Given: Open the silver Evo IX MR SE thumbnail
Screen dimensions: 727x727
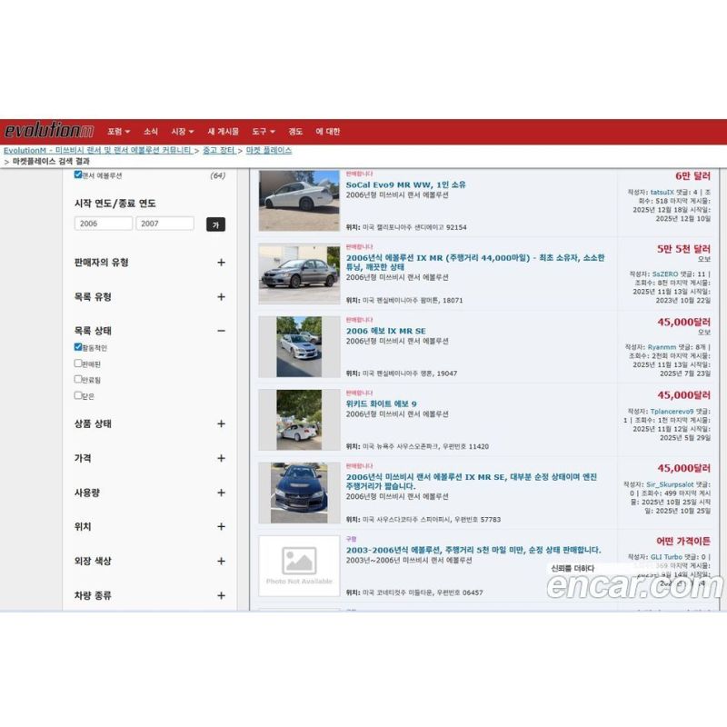Looking at the screenshot, I should 299,347.
